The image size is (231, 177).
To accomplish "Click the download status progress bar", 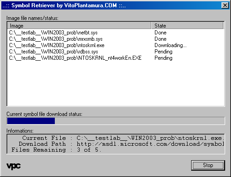I will coord(115,121).
